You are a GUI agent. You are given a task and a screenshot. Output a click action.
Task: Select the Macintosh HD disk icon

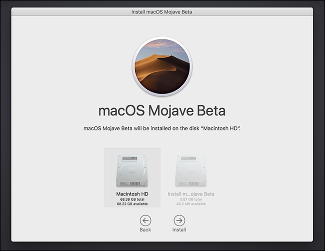[132, 171]
